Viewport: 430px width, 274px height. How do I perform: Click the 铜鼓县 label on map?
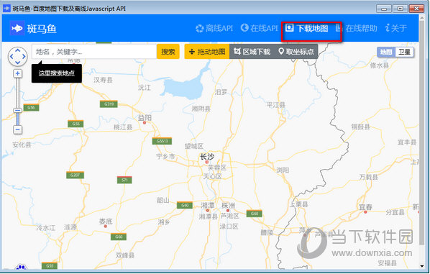361,127
